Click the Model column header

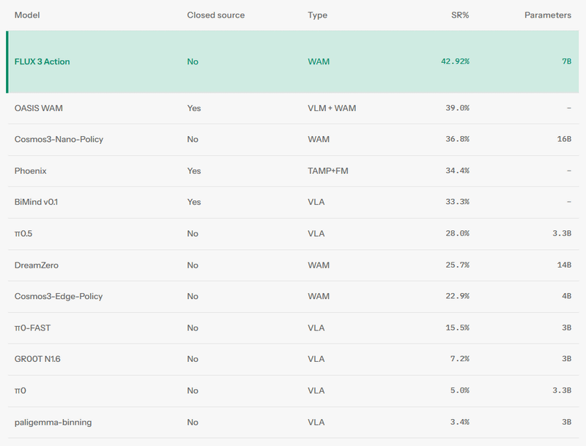[27, 15]
